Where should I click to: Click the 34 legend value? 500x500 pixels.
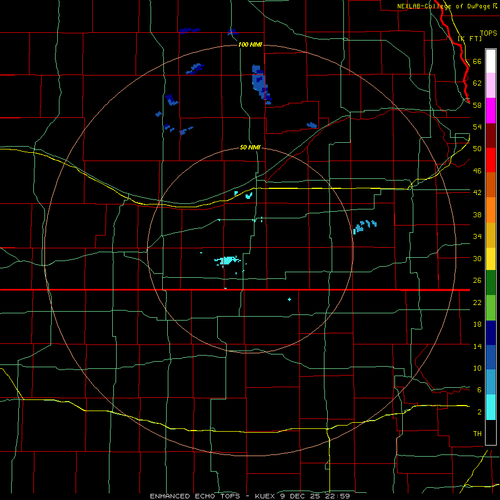[x=477, y=237]
